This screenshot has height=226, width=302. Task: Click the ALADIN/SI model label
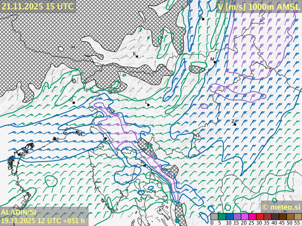coord(18,212)
